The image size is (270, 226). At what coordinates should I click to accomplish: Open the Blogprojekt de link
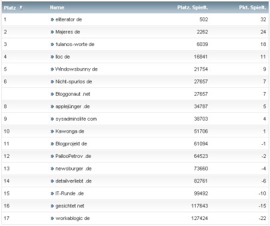click(x=71, y=143)
